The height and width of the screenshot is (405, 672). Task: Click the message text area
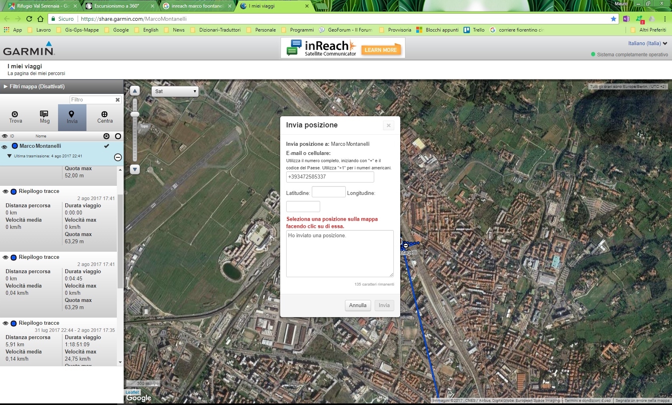[340, 254]
